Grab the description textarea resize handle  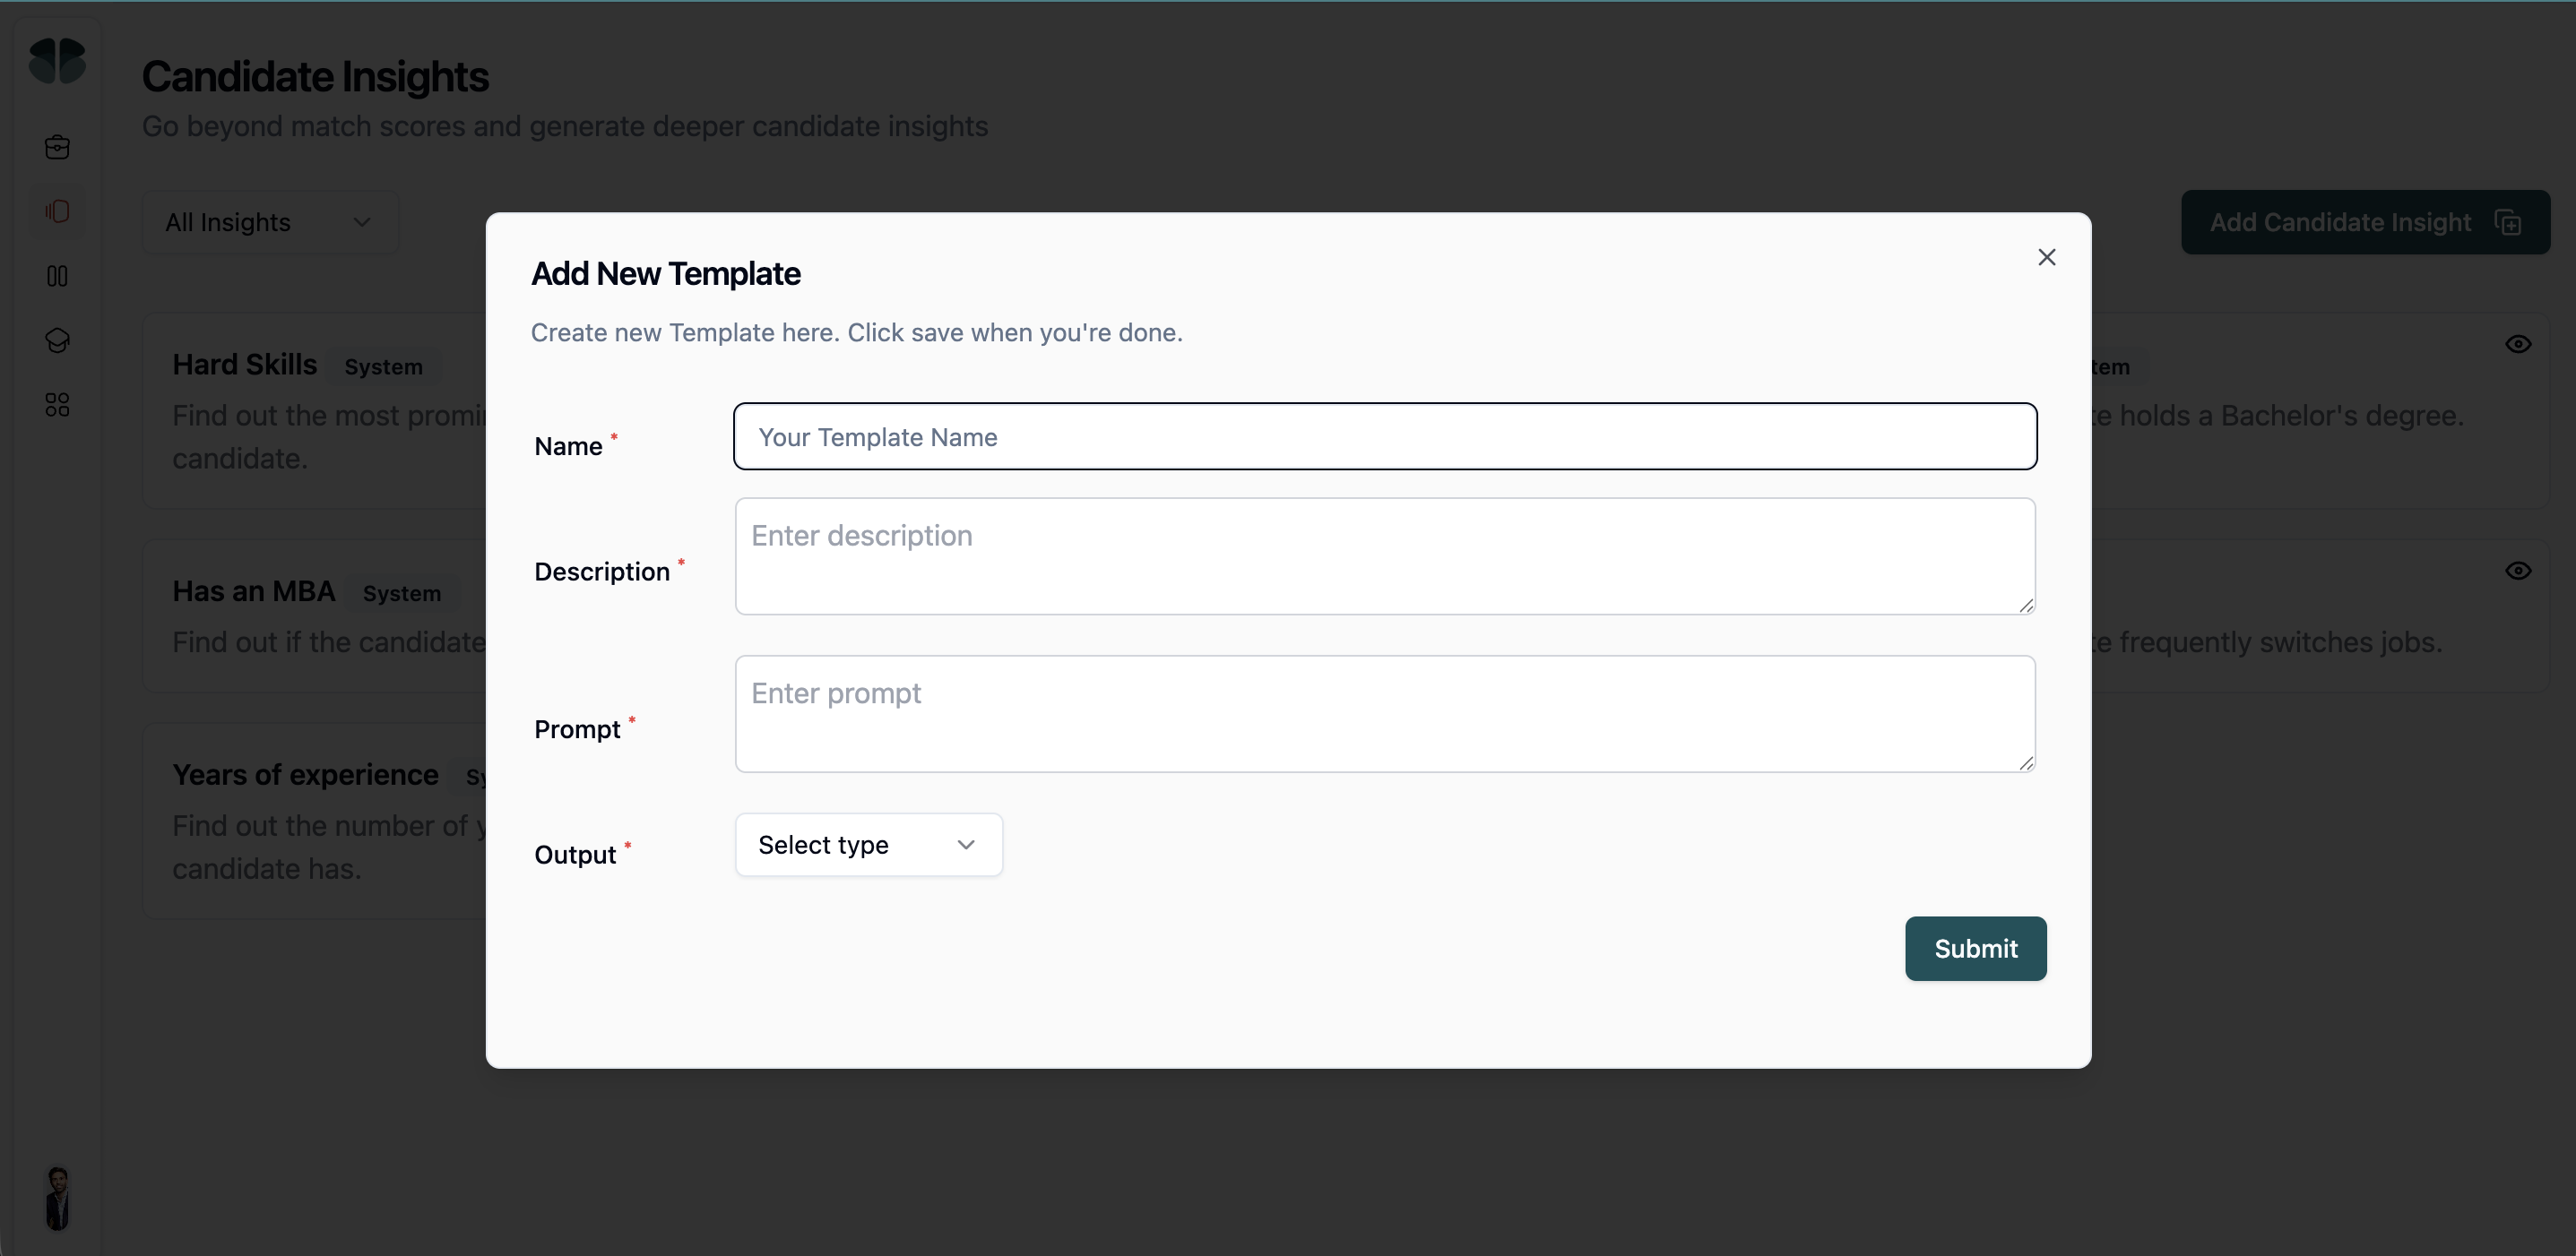point(2026,605)
